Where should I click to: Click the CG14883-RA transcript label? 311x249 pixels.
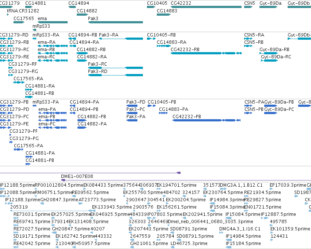(x=171, y=42)
